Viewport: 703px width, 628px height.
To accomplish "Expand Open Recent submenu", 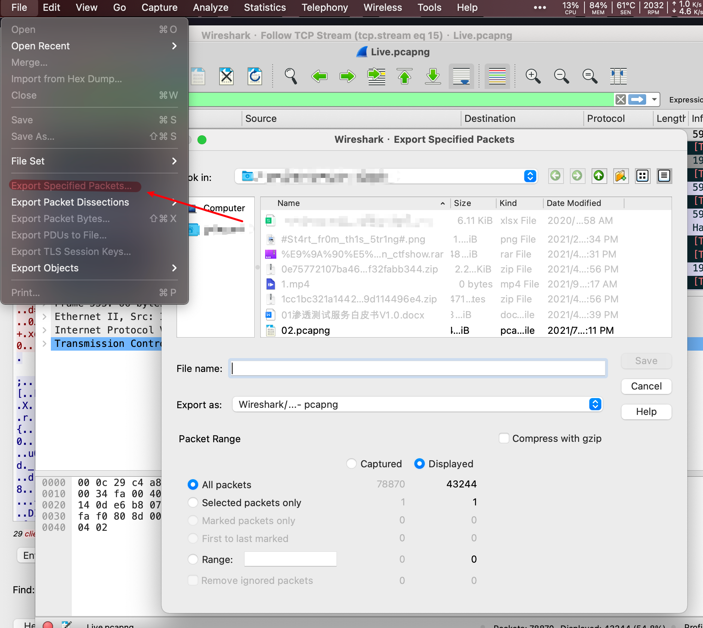I will (x=94, y=46).
